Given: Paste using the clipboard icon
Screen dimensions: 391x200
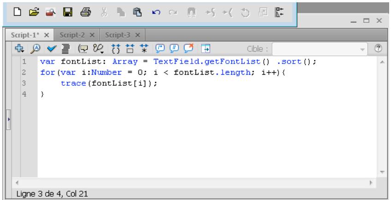Looking at the screenshot, I should (137, 12).
